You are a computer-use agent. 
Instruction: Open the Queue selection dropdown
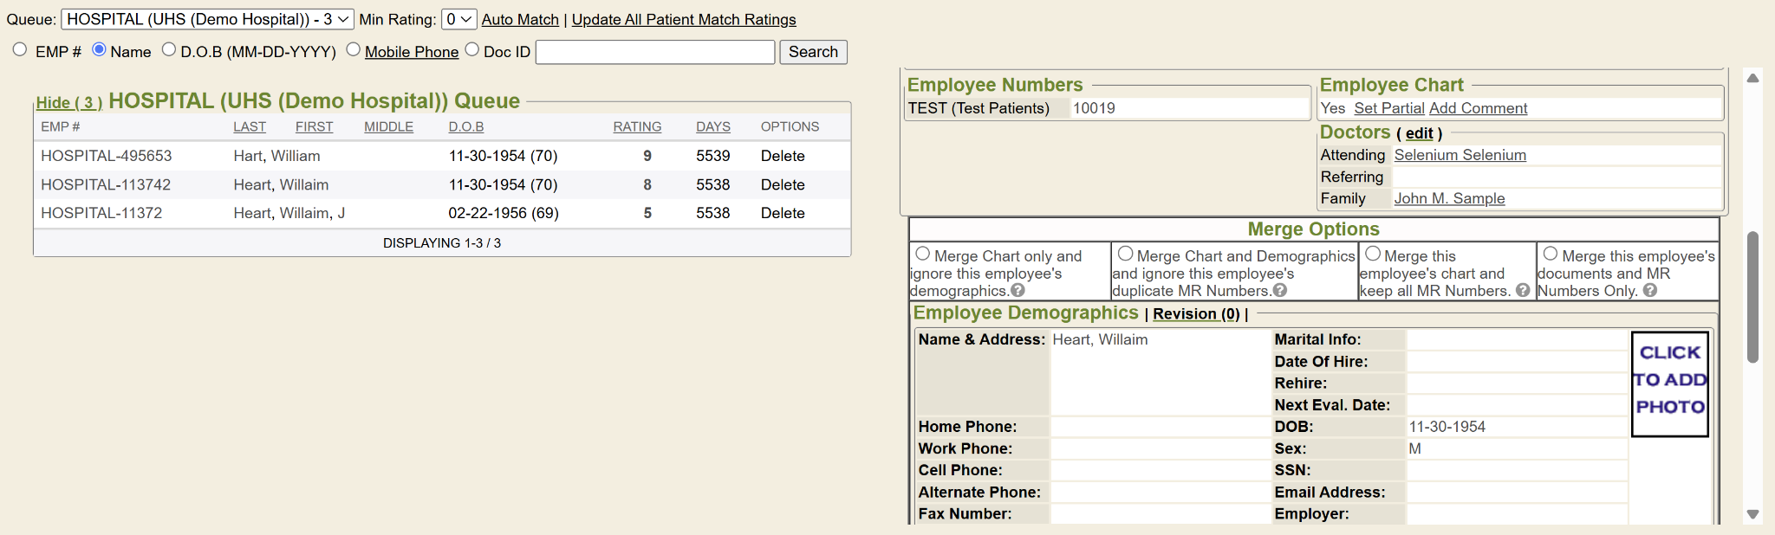point(207,19)
